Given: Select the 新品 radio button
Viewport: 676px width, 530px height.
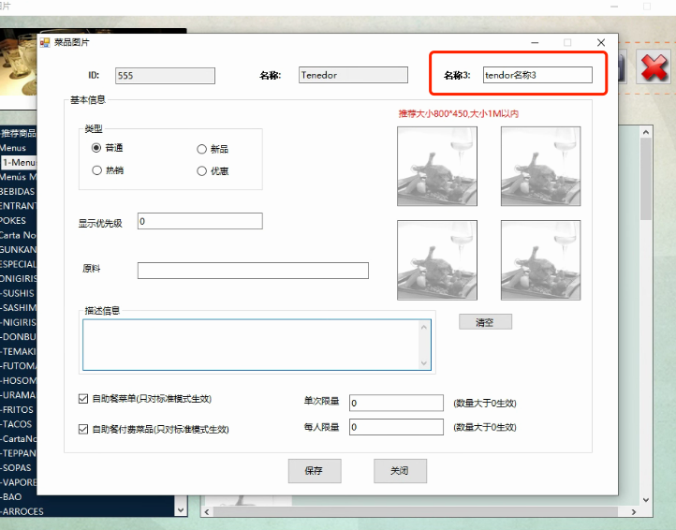Looking at the screenshot, I should (x=201, y=149).
